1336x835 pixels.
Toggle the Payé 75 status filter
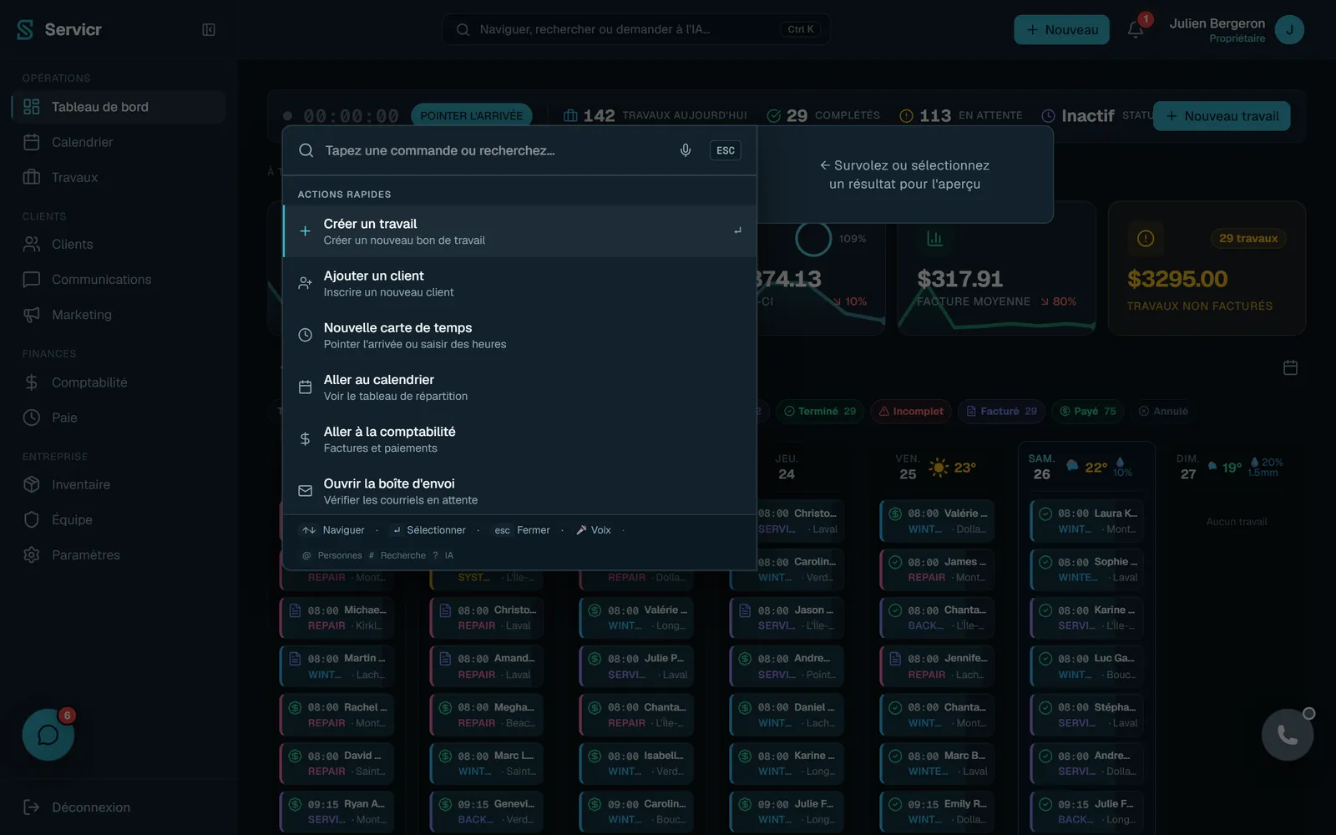pos(1088,411)
